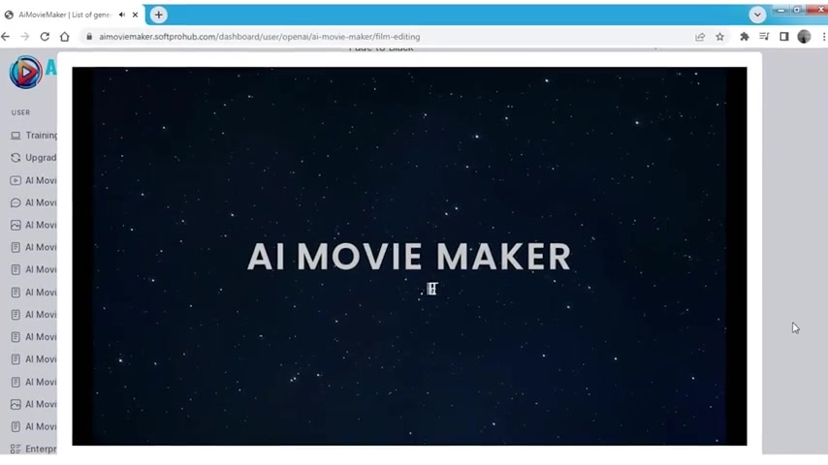This screenshot has width=828, height=465.
Task: Open the AI Movie item with chat bubble icon
Action: pos(34,202)
